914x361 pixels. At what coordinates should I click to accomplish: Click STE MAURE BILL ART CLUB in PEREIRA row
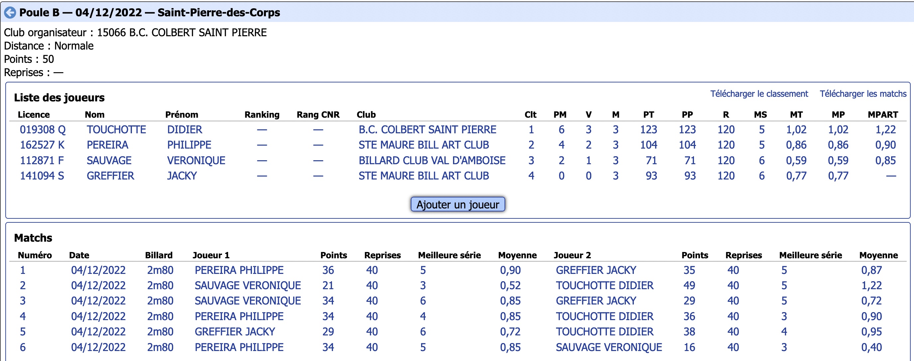(x=424, y=145)
